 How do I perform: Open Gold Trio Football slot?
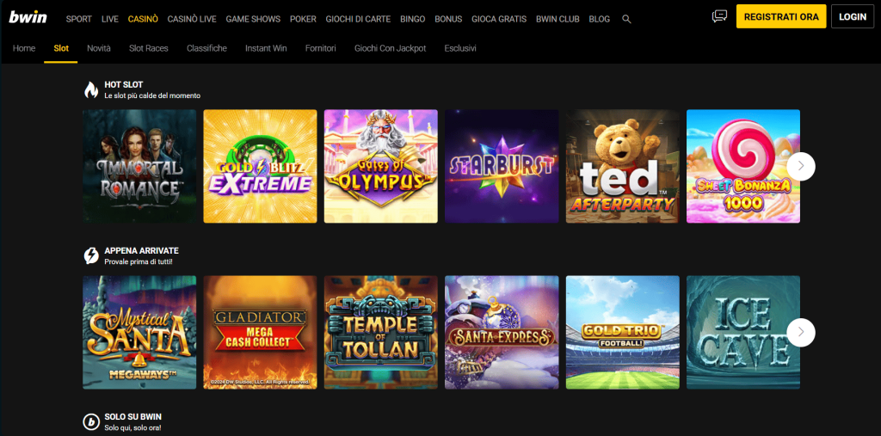tap(623, 333)
